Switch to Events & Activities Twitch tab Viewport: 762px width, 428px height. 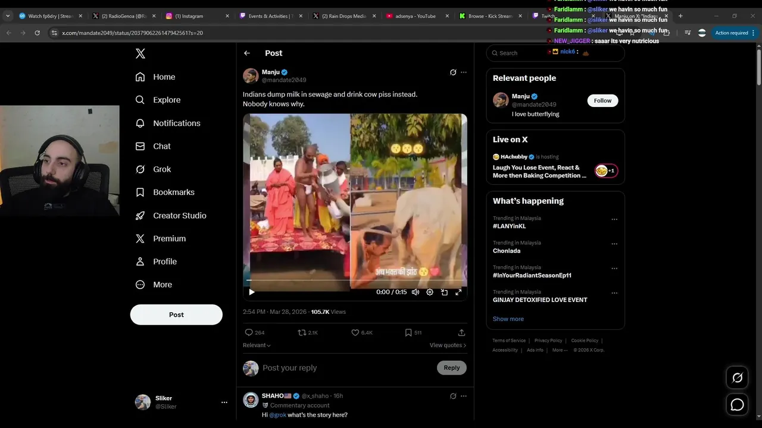pyautogui.click(x=271, y=16)
